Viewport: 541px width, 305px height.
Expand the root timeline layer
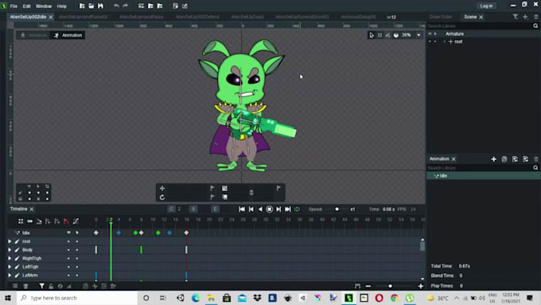[10, 241]
